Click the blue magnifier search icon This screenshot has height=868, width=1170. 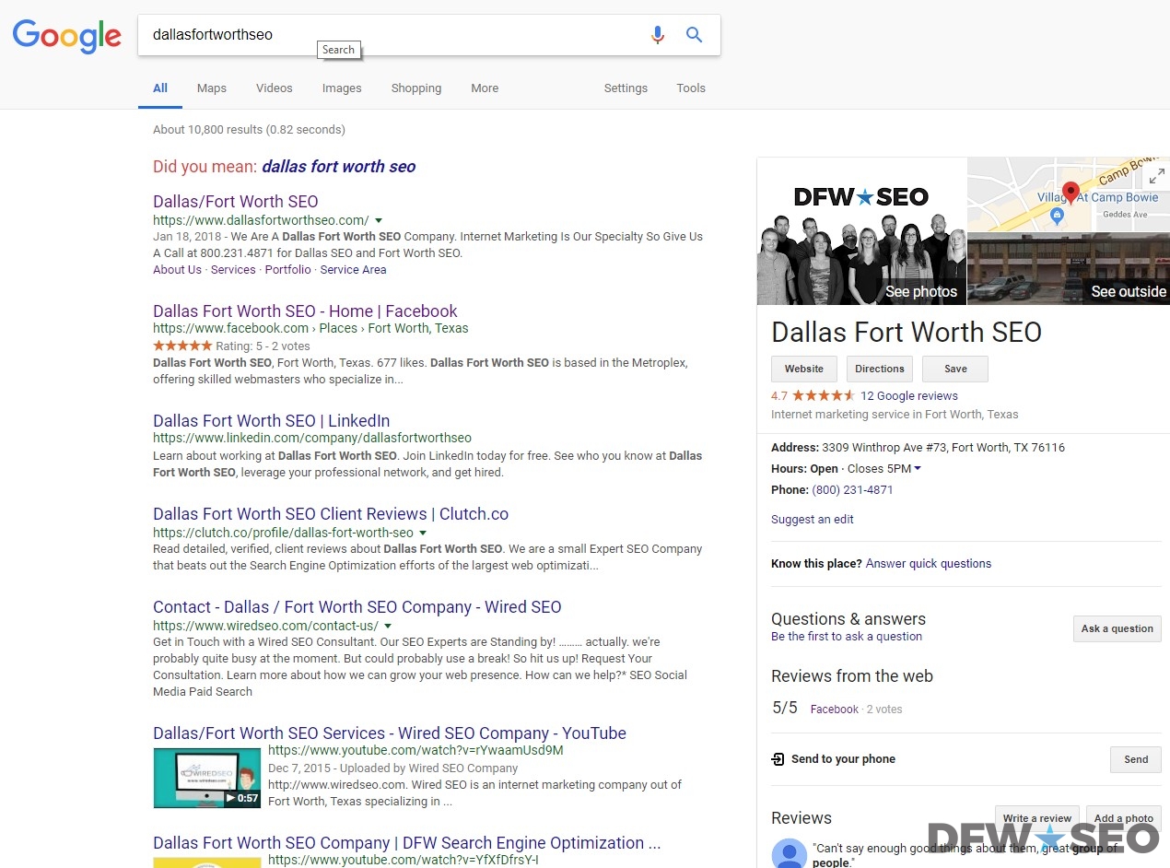click(695, 35)
